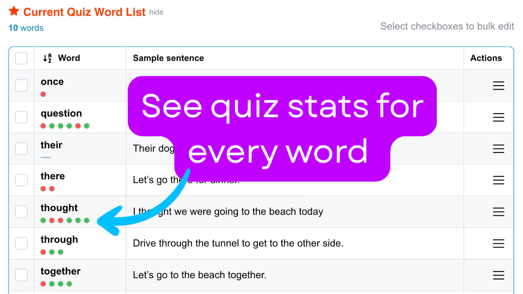This screenshot has height=294, width=523.
Task: Click the Actions hamburger icon for 'question'
Action: click(x=498, y=117)
